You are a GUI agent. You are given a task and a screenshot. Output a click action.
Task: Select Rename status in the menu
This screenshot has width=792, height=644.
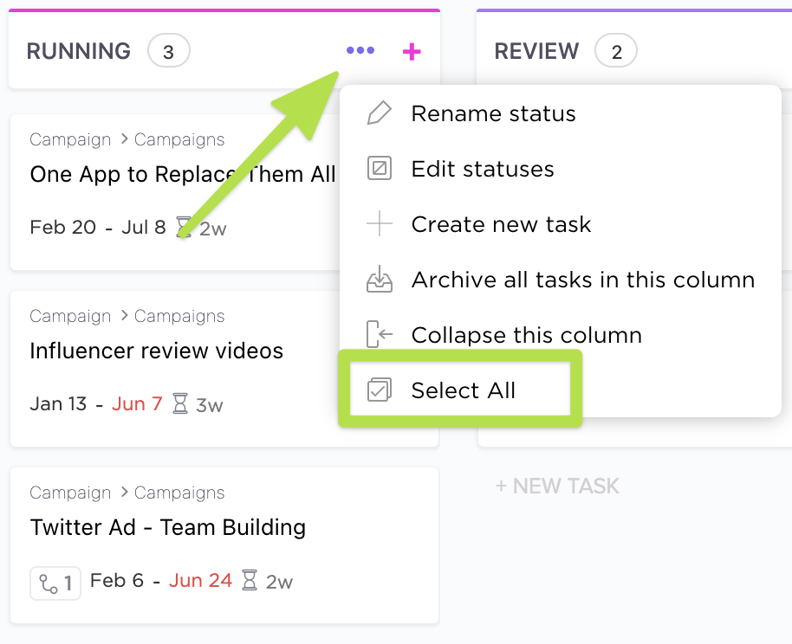click(493, 113)
